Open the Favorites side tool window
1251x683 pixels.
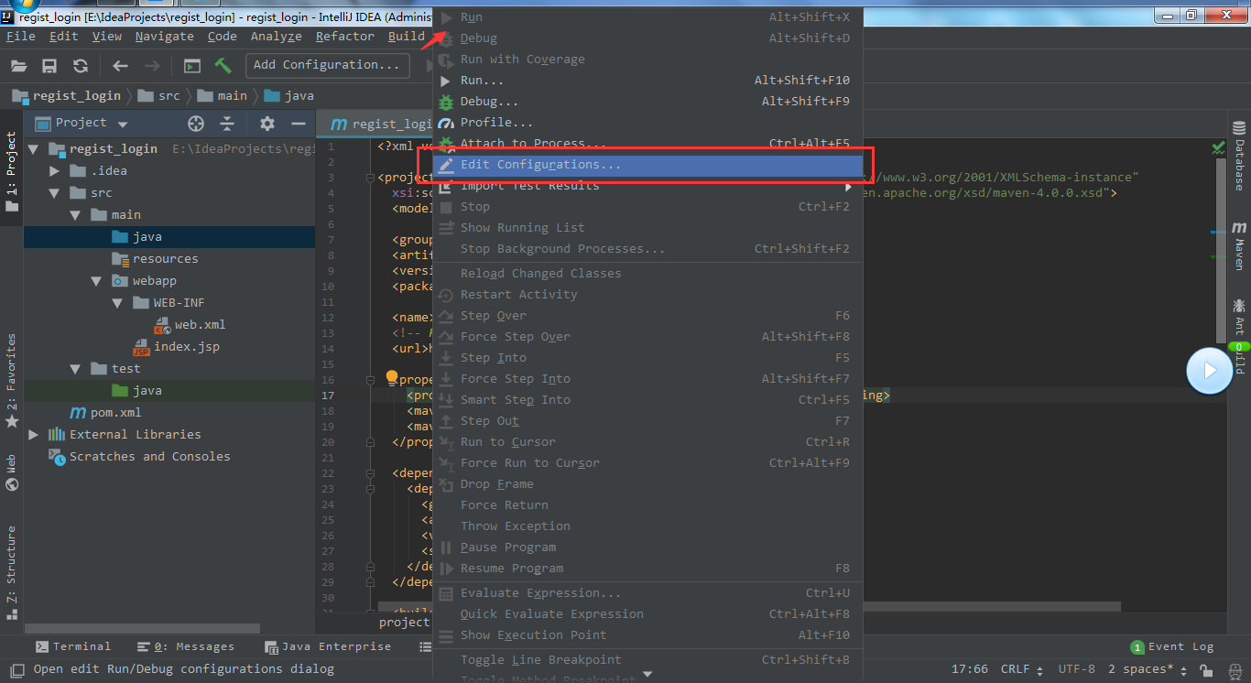(11, 380)
